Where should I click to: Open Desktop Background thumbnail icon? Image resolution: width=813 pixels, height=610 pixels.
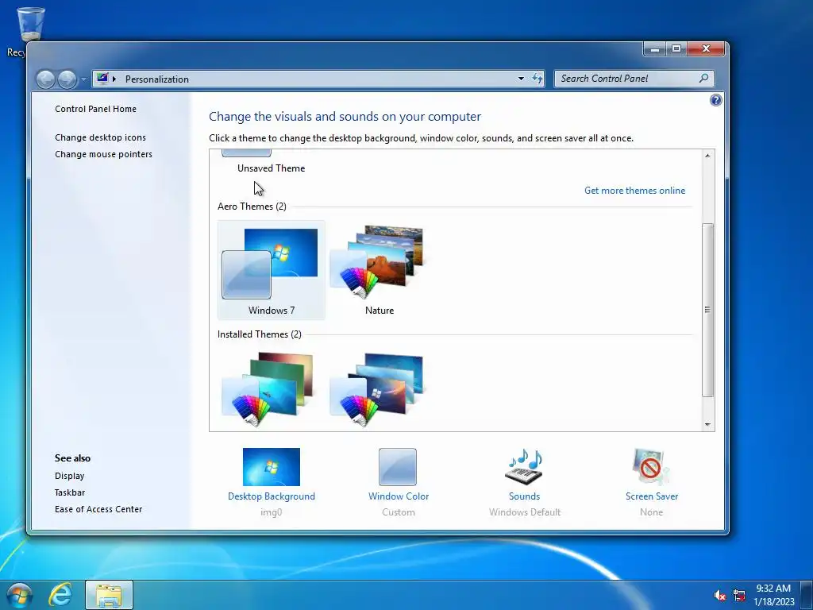(x=272, y=467)
